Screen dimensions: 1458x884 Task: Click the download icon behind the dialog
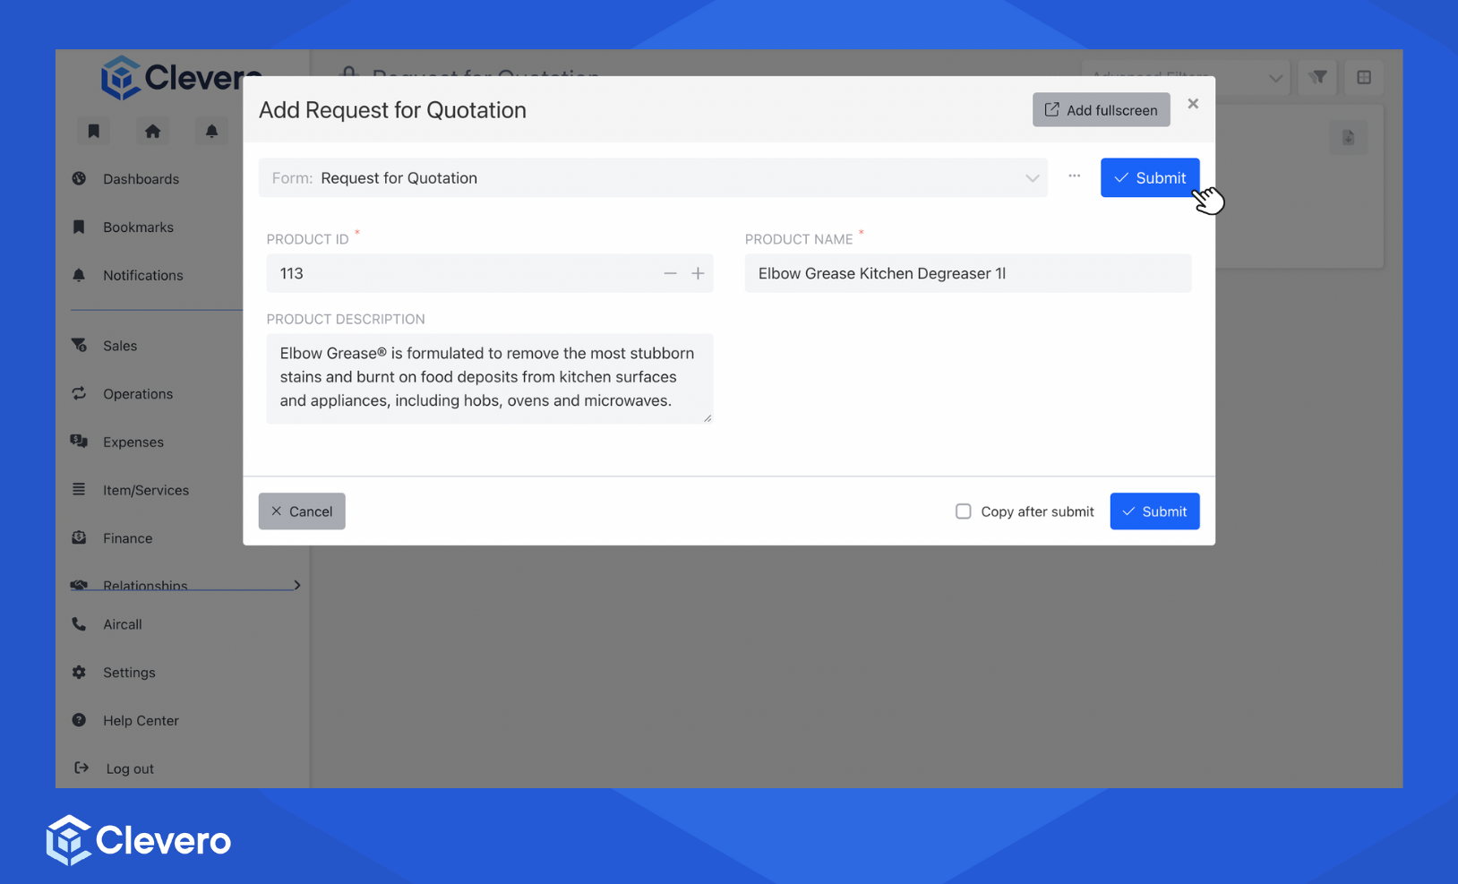pos(1348,138)
